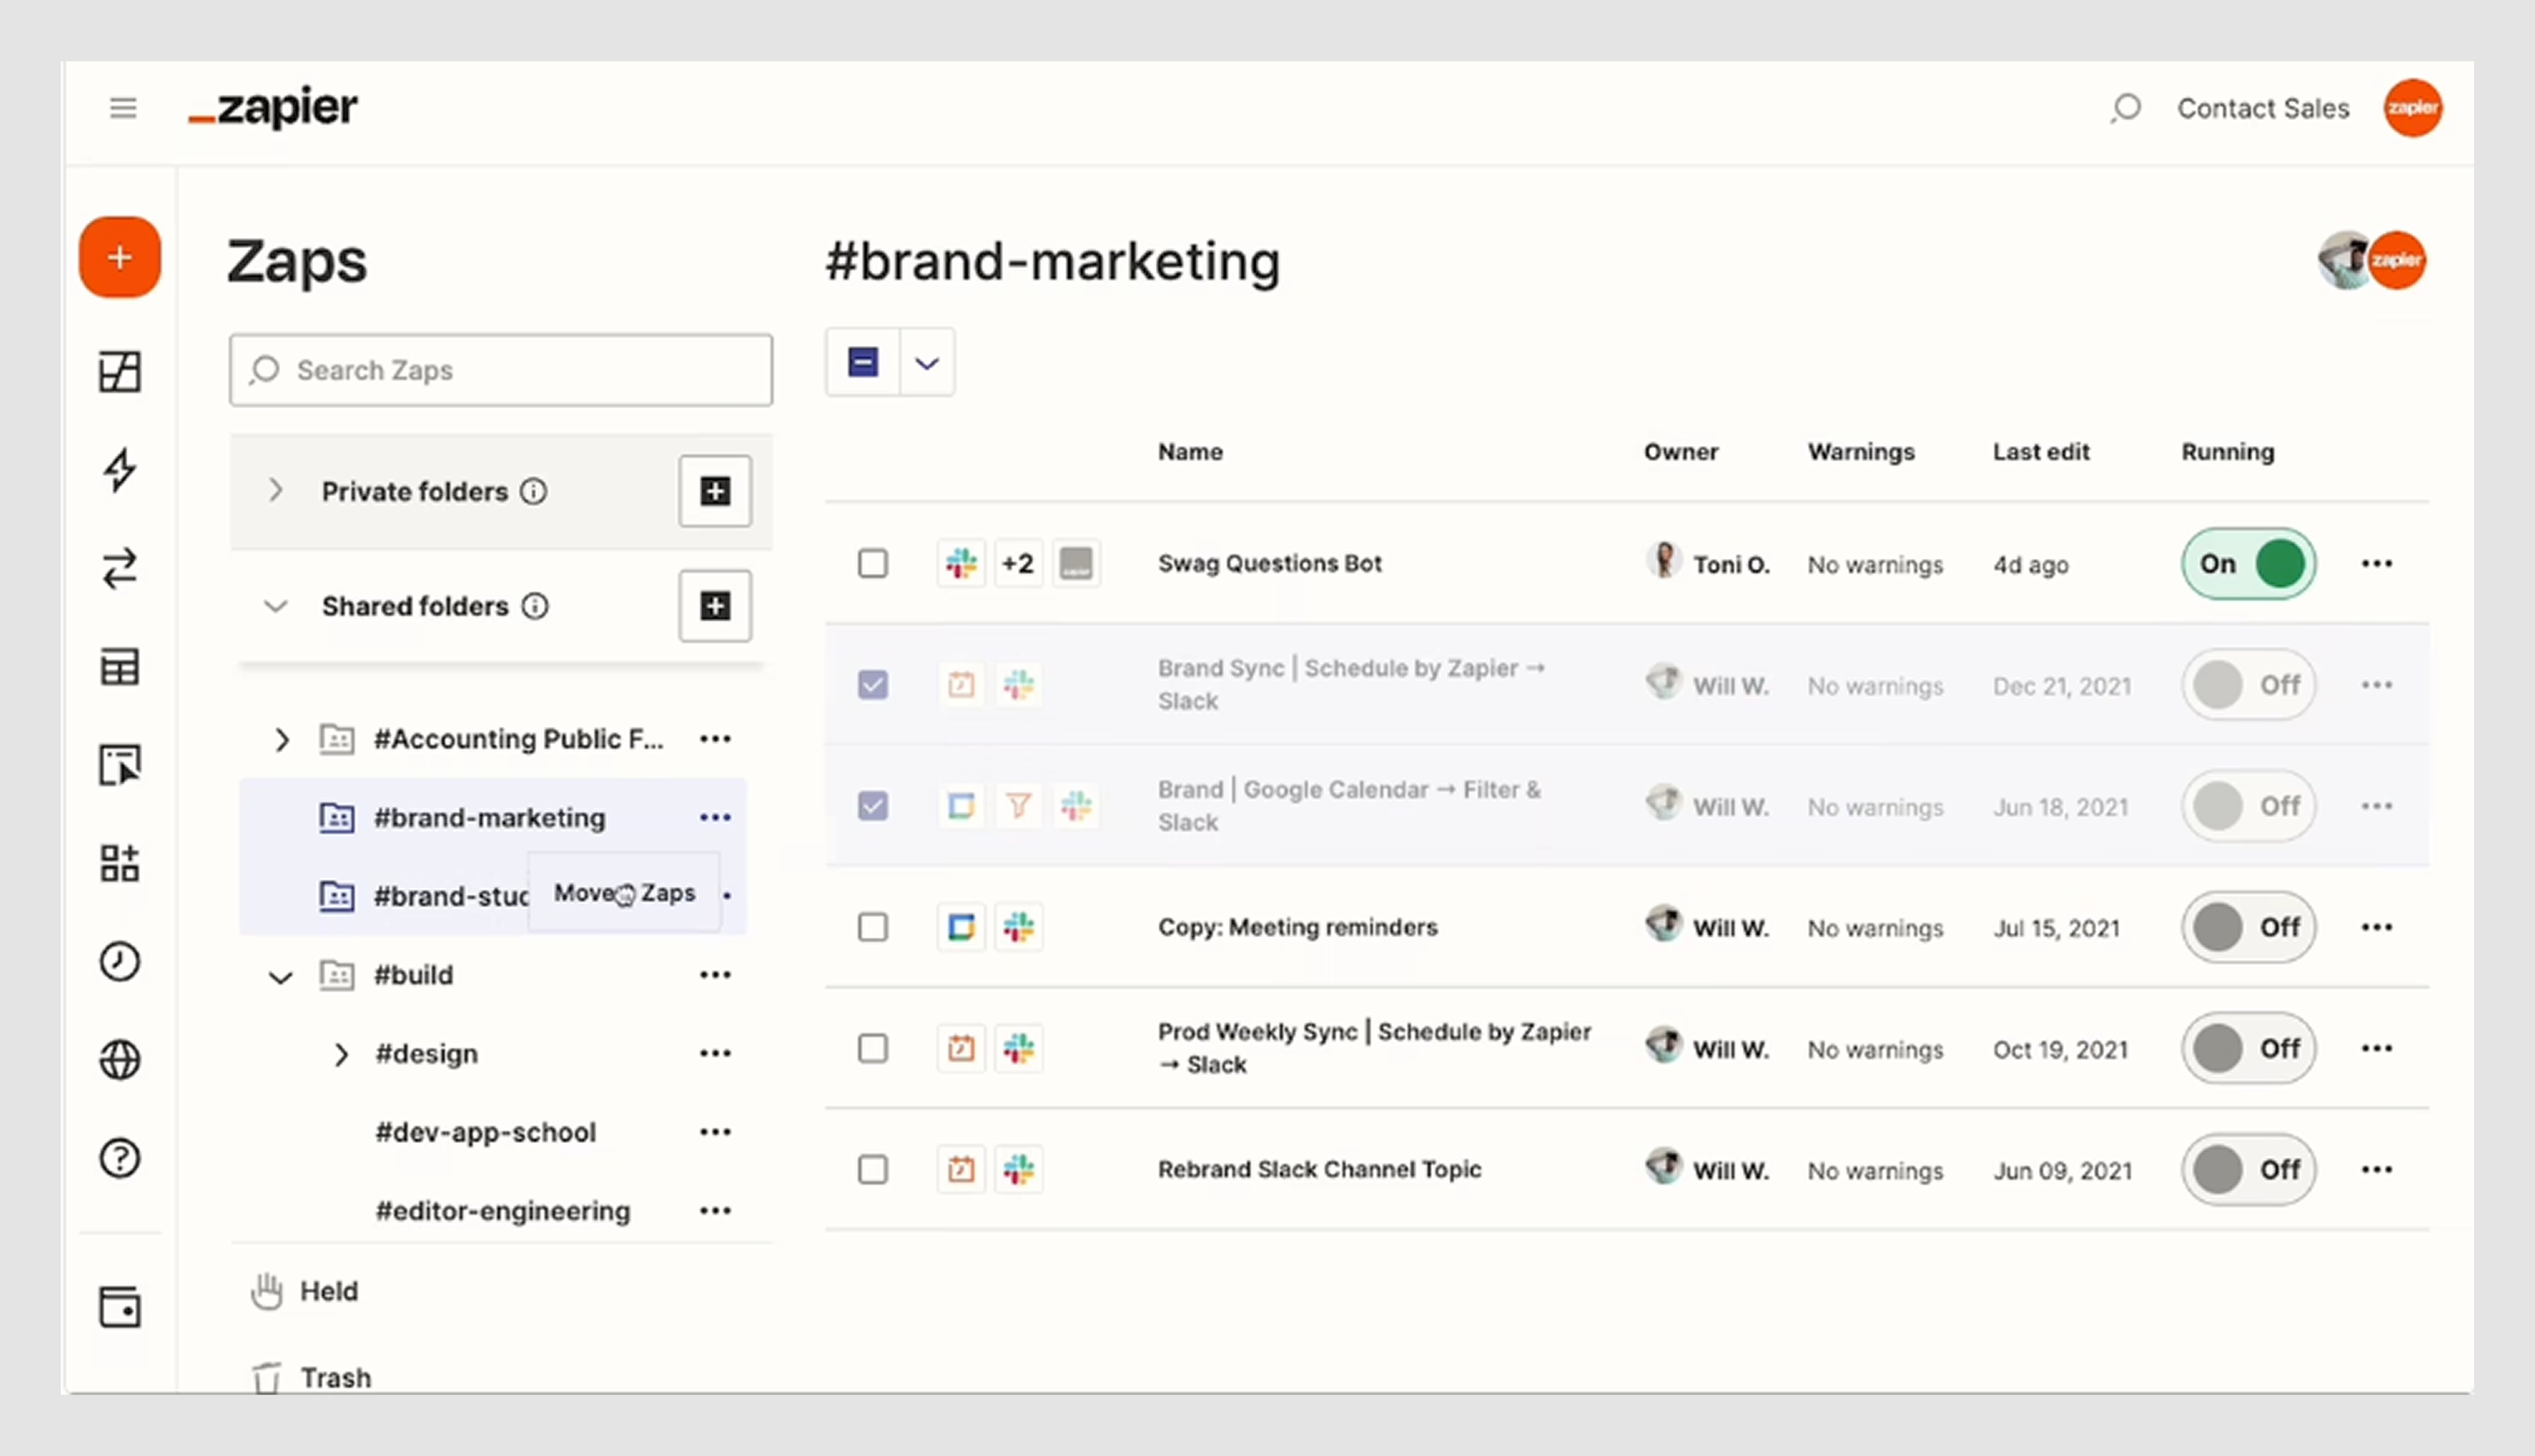Viewport: 2535px width, 1456px height.
Task: Click the +2 more apps badge
Action: (1018, 563)
